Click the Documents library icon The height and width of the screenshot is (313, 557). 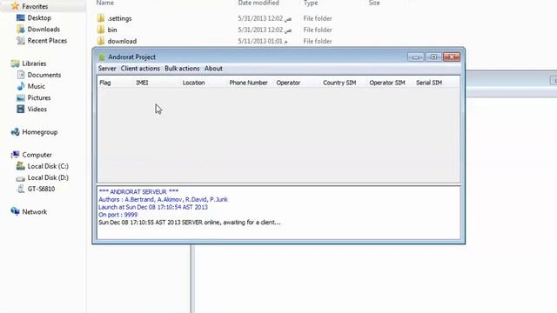tap(21, 75)
